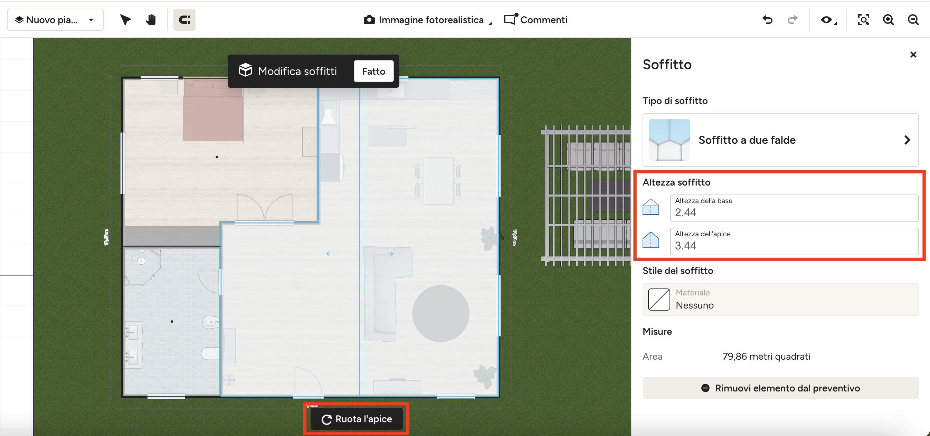The image size is (930, 436).
Task: Click the camera icon of Immagine fotorealistica
Action: click(x=369, y=19)
